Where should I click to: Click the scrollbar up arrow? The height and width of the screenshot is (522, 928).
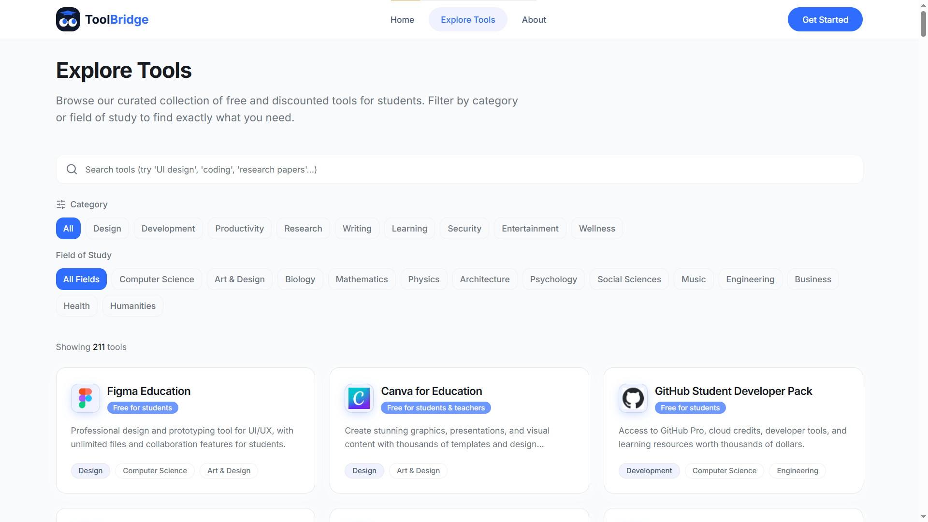coord(923,5)
